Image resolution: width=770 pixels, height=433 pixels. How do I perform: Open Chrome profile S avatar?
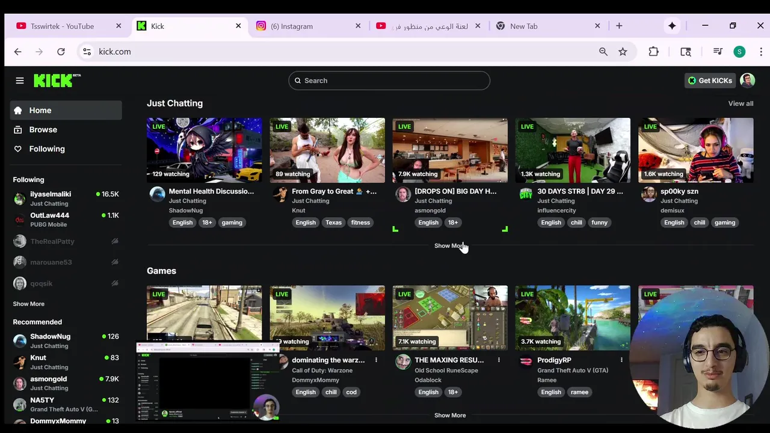pos(739,52)
